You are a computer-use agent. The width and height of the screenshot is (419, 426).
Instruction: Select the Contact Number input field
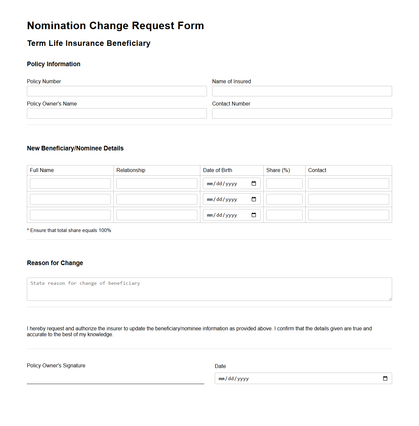pos(302,113)
